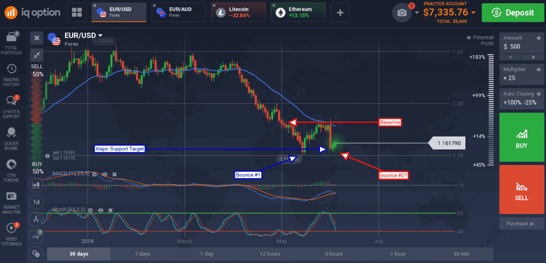Close the chart with the X tool button
The width and height of the screenshot is (546, 263).
point(37,38)
